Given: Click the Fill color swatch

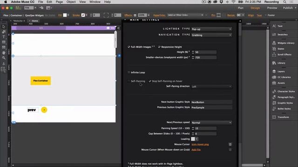Looking at the screenshot, I should pos(65,15).
